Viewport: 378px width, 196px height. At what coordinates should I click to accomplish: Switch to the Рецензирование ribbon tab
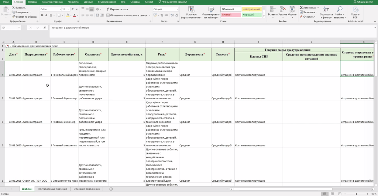pyautogui.click(x=107, y=2)
